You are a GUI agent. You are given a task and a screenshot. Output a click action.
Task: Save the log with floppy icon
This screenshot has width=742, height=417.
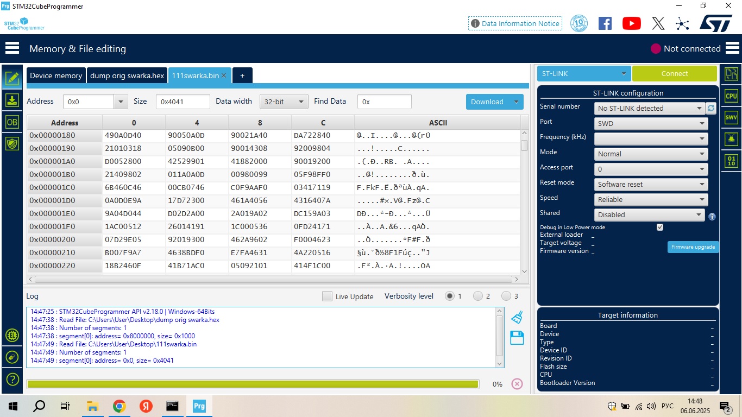click(x=517, y=338)
